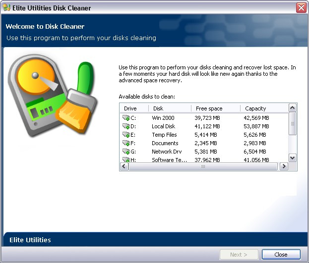This screenshot has height=263, width=309.
Task: Sort list by Drive column header
Action: [134, 108]
